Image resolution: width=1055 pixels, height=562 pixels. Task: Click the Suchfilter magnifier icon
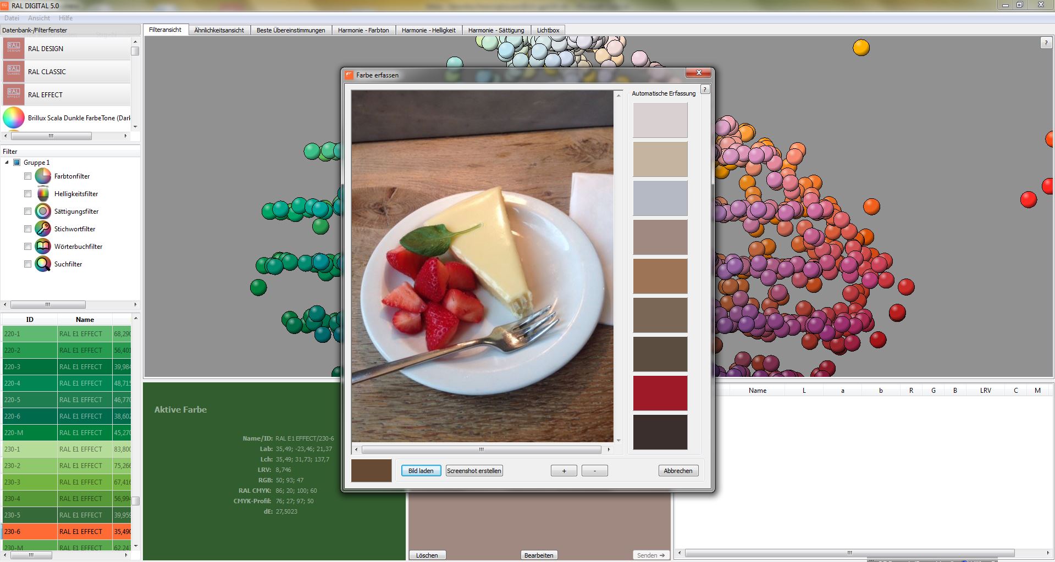pyautogui.click(x=43, y=264)
